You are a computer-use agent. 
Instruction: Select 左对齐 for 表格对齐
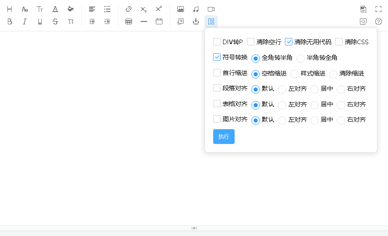coord(282,105)
